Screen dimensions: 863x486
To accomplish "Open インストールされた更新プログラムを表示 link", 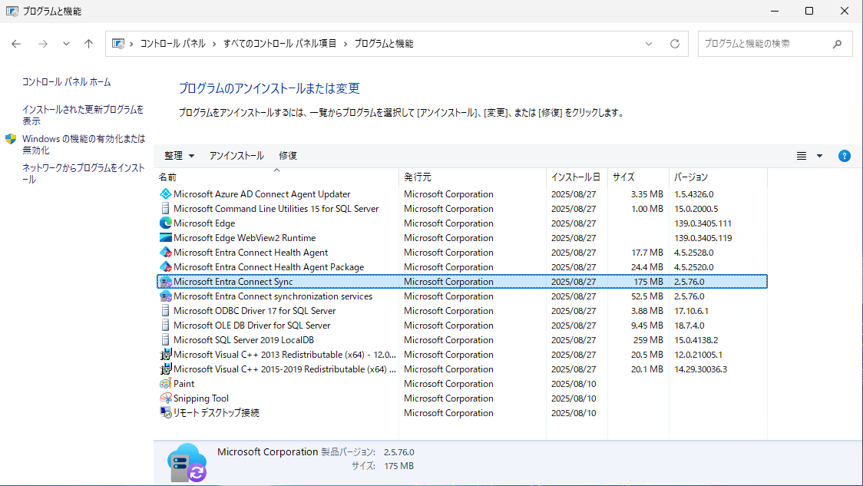I will [x=83, y=115].
